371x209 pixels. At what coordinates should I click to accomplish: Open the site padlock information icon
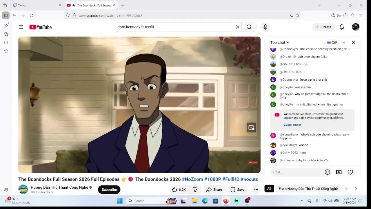pyautogui.click(x=74, y=16)
